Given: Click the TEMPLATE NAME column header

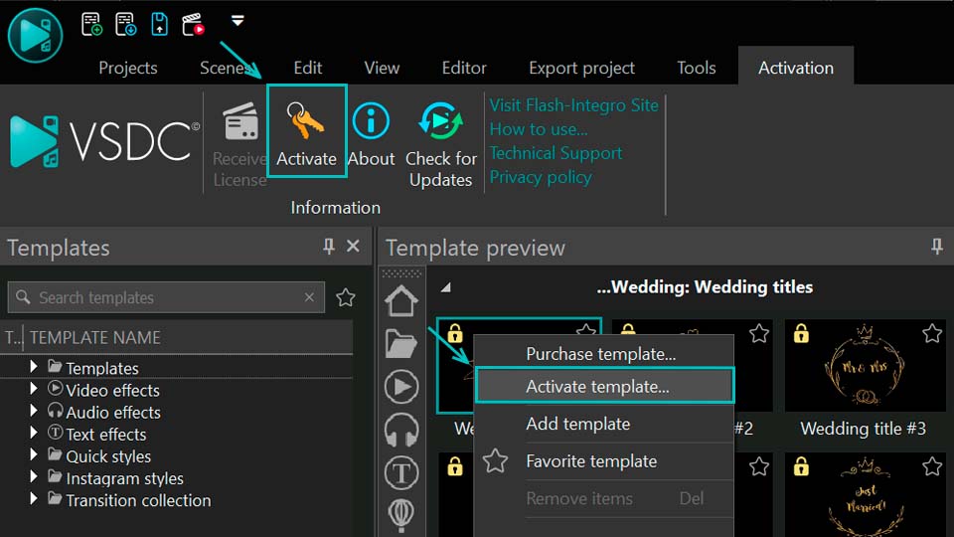Looking at the screenshot, I should point(95,337).
